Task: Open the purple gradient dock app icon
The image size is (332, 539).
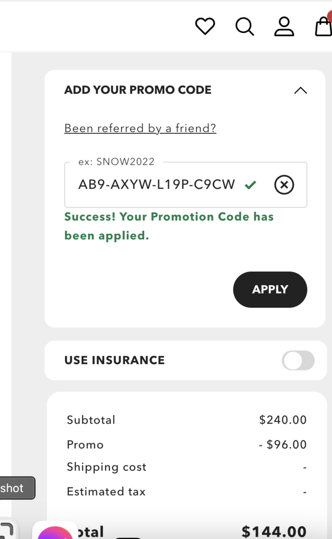Action: 55,534
